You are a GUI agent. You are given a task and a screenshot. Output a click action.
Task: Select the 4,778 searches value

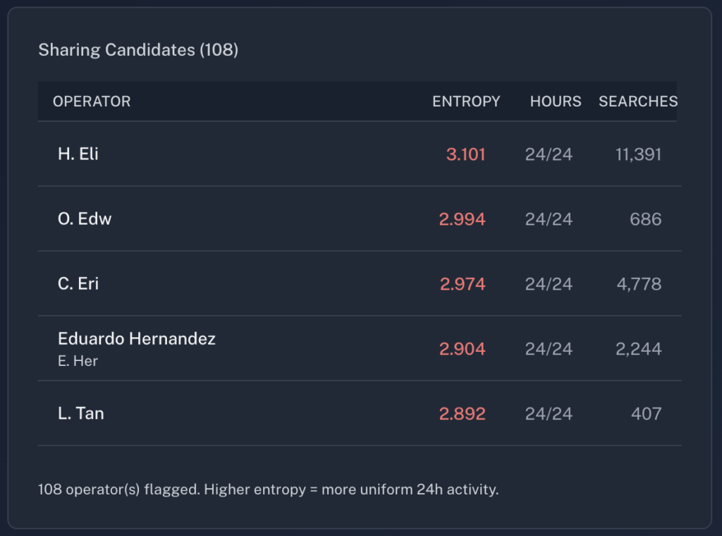638,284
